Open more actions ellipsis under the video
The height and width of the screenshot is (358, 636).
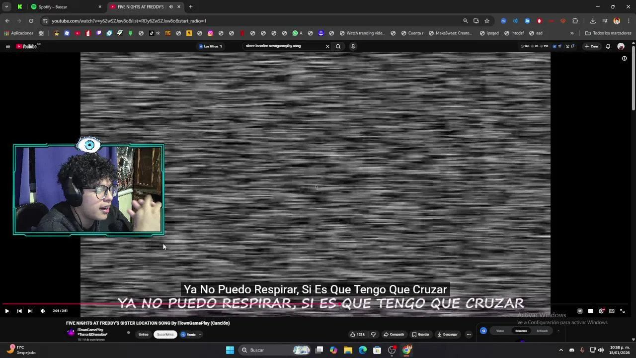click(x=469, y=335)
